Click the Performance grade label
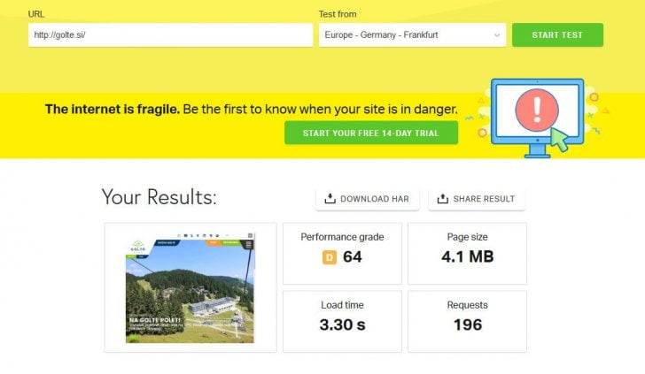Screen dimensions: 645x374 pyautogui.click(x=342, y=237)
